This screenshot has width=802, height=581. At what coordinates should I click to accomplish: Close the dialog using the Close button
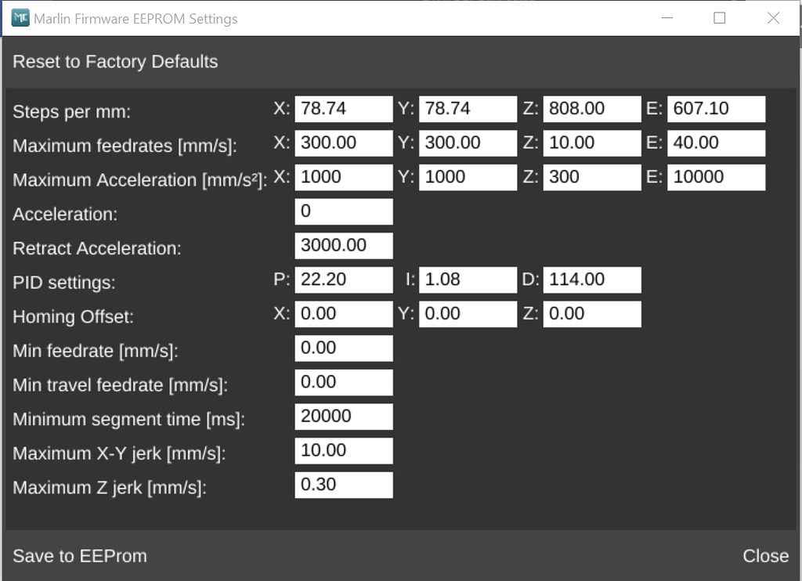pos(765,556)
